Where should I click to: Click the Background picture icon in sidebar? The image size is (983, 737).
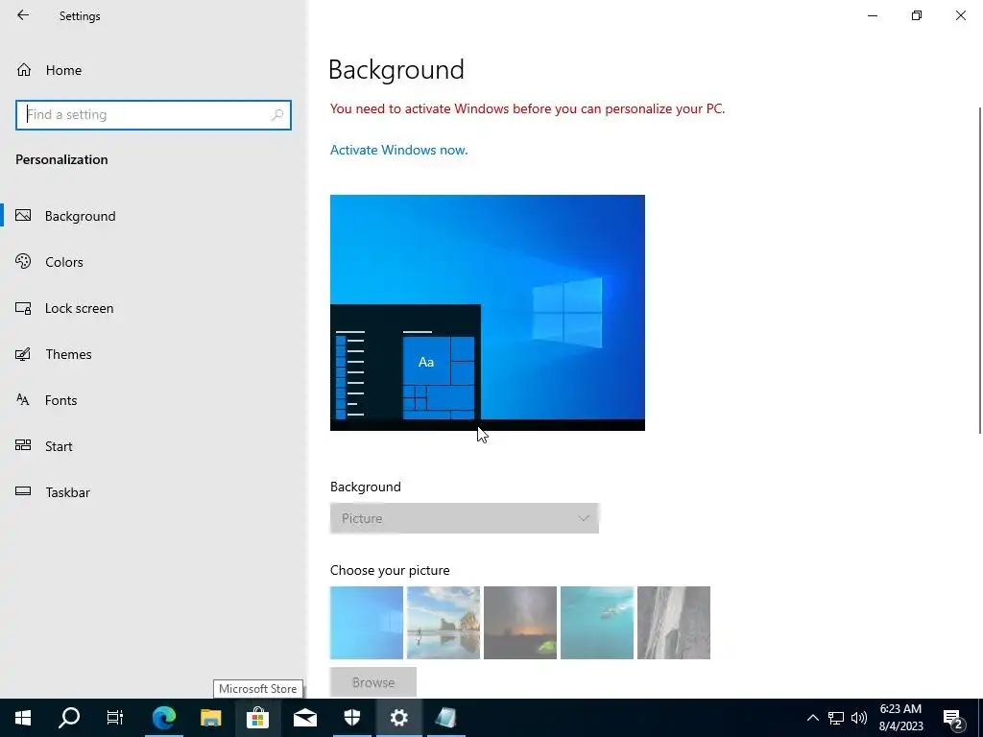click(x=23, y=216)
